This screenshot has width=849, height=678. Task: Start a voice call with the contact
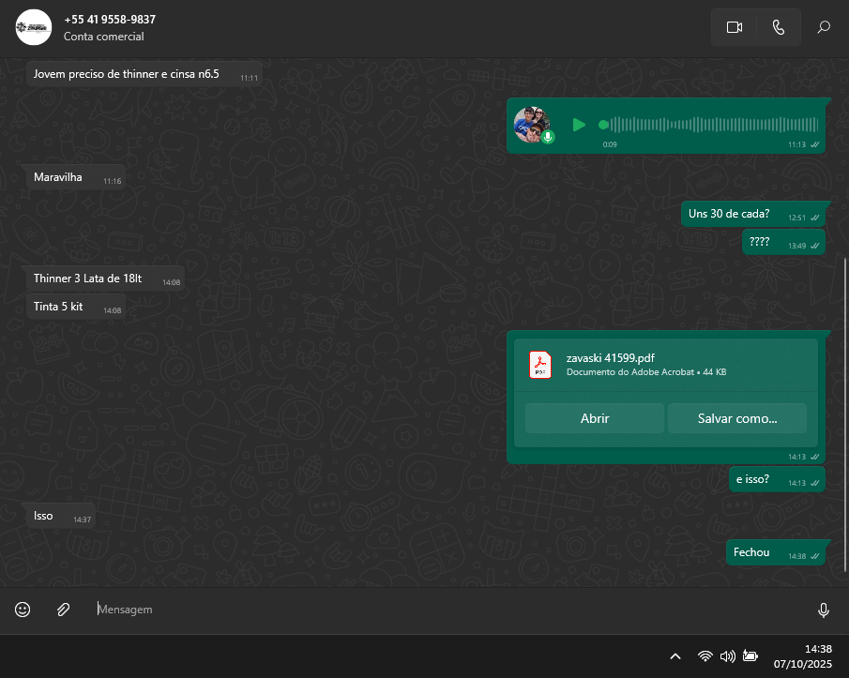778,27
